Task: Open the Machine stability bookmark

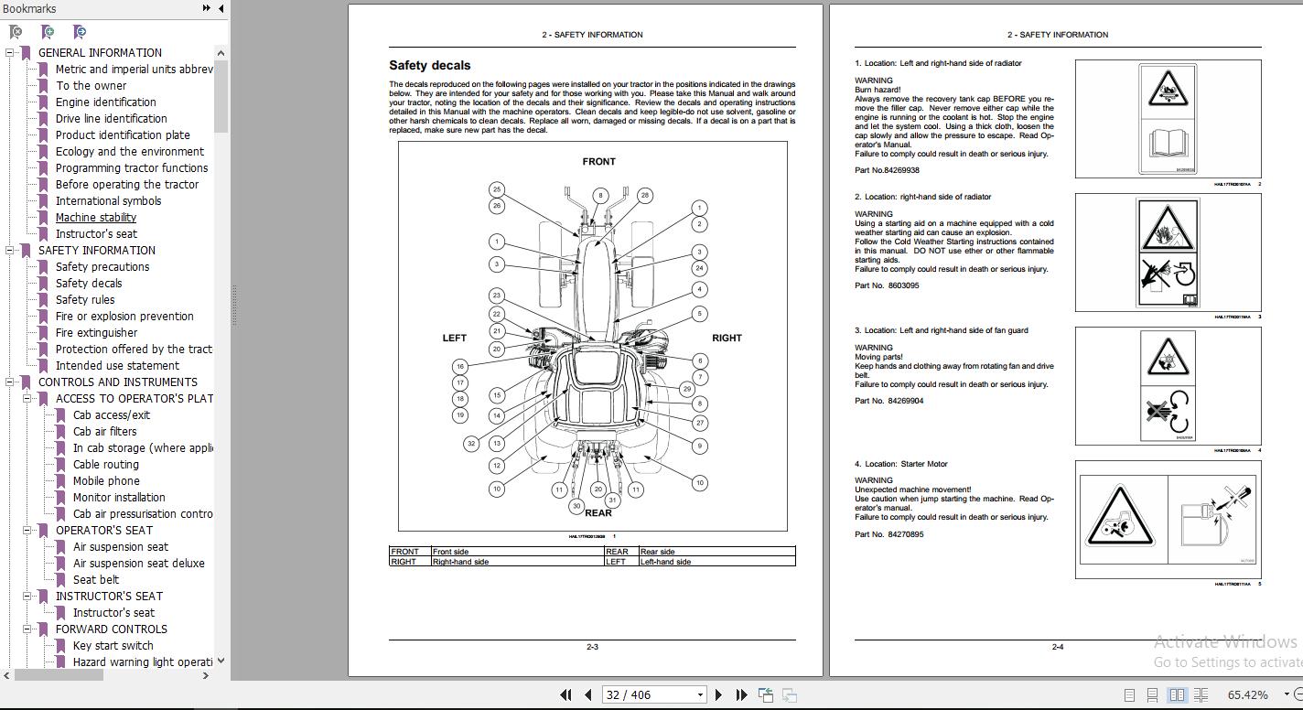Action: point(94,217)
